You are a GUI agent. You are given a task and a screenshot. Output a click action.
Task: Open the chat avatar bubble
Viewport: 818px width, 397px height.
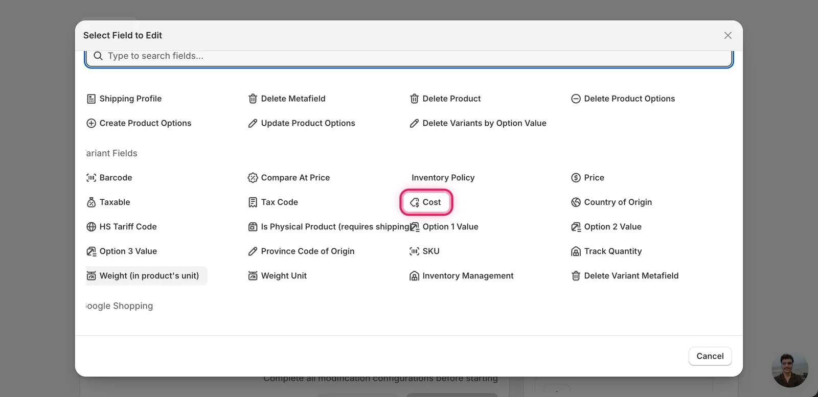coord(790,369)
